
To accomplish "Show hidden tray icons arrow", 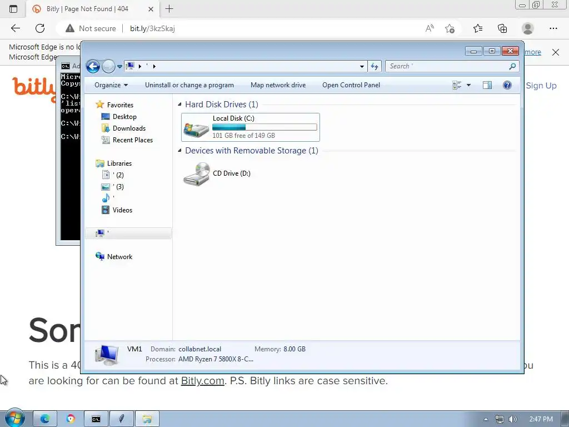I will click(x=486, y=419).
